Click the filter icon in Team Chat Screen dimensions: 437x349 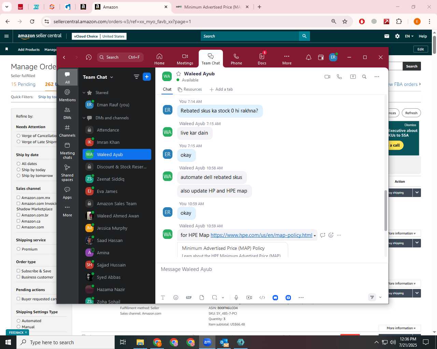pos(137,77)
